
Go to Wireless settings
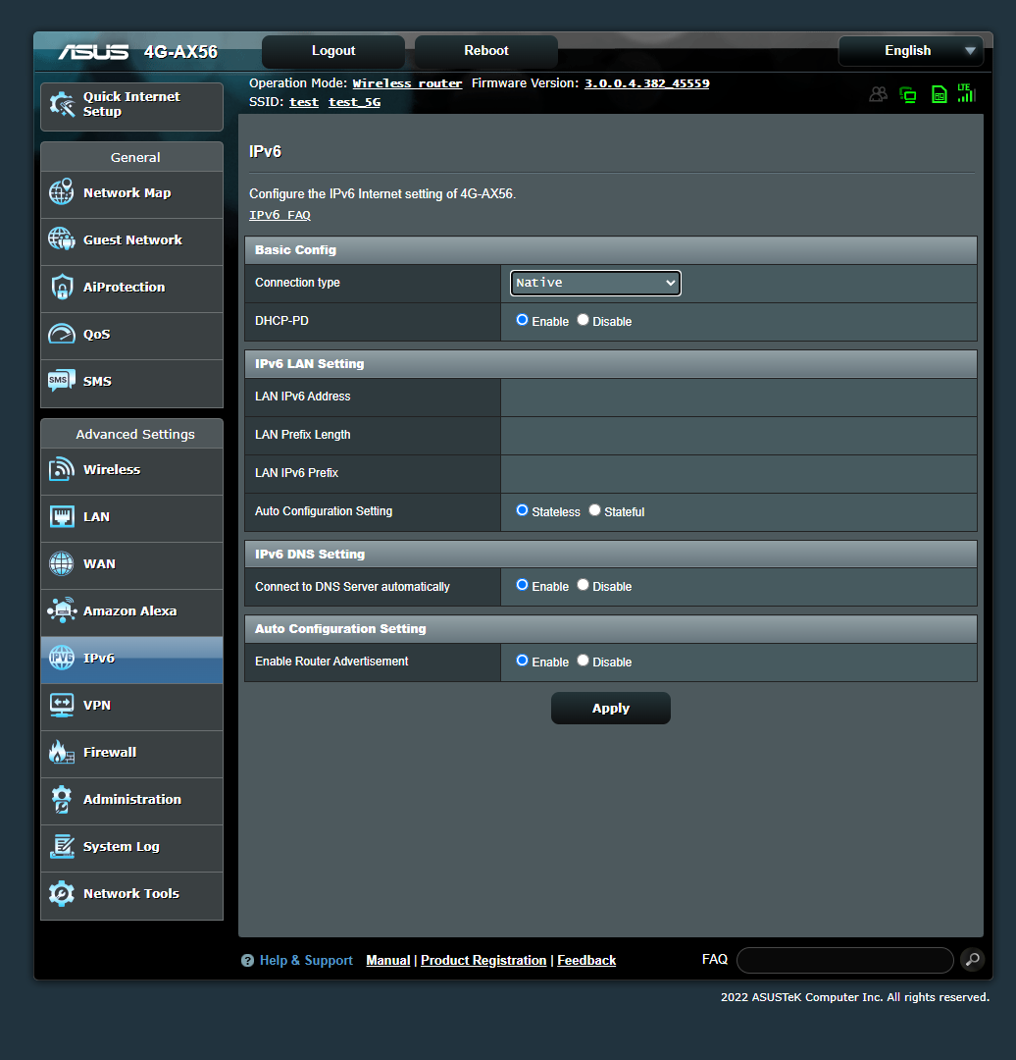(131, 470)
